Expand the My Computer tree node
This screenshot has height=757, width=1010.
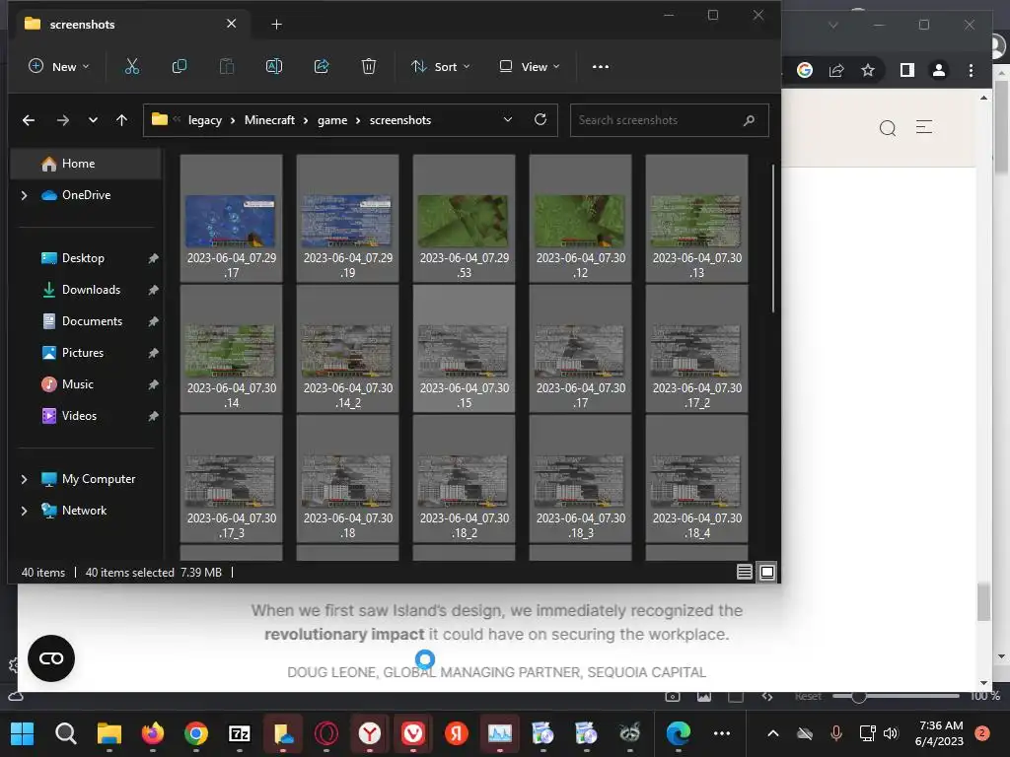(24, 479)
